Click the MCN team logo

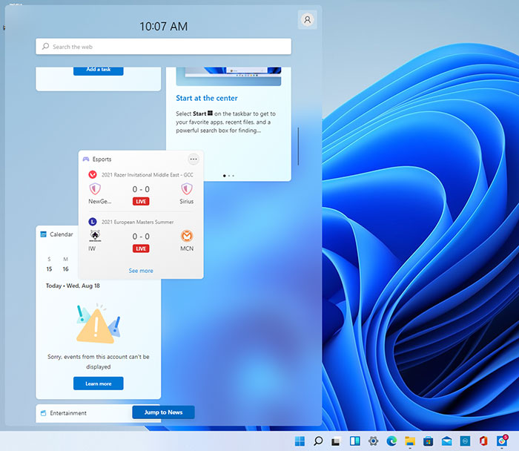click(x=187, y=236)
